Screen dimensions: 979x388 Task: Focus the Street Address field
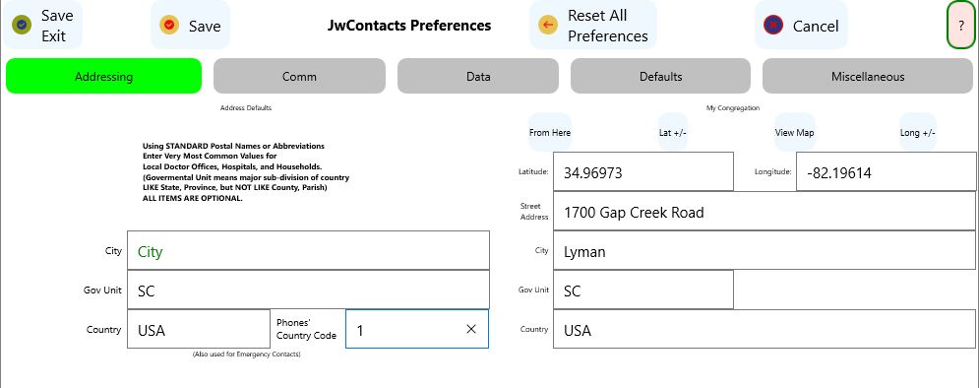click(x=765, y=211)
